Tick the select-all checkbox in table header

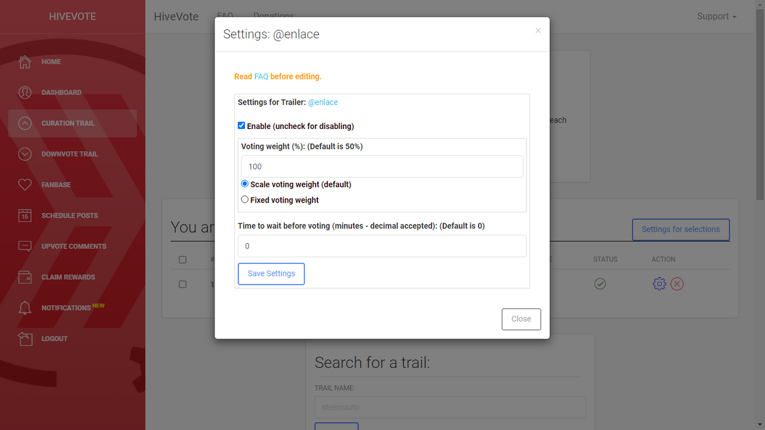(182, 260)
